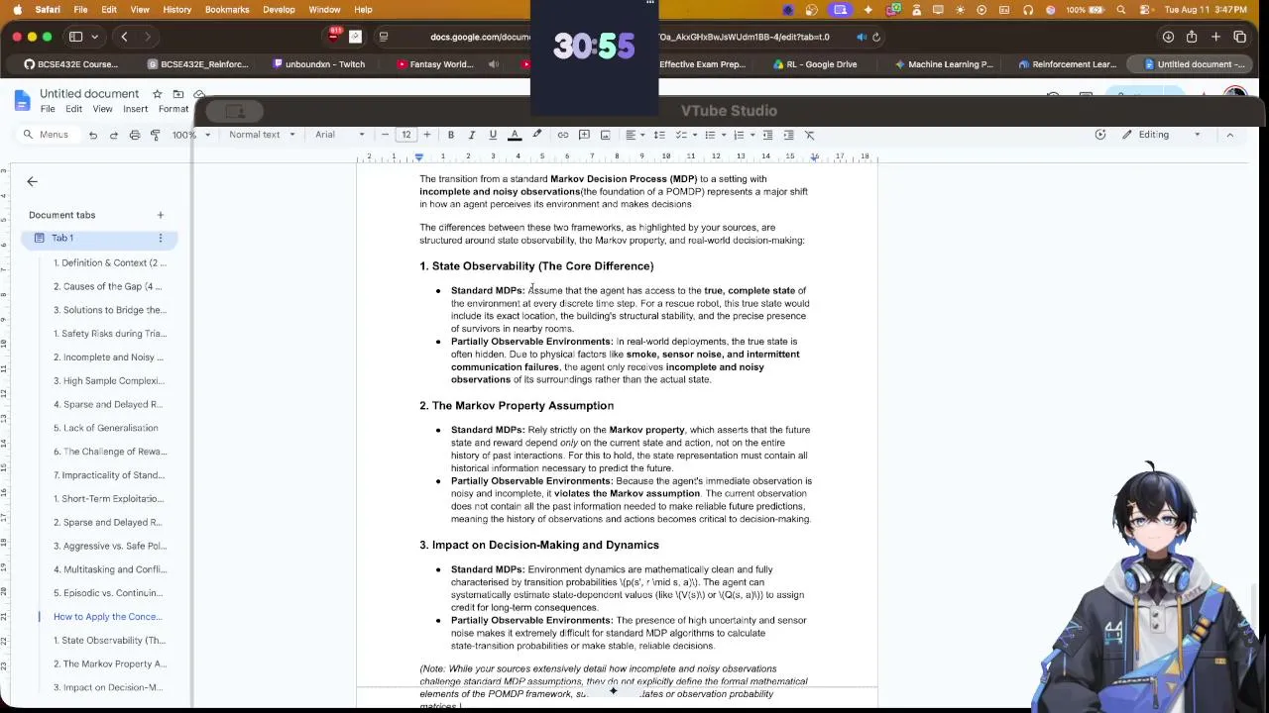The height and width of the screenshot is (713, 1269).
Task: Open line and paragraph spacing options
Action: pyautogui.click(x=659, y=135)
